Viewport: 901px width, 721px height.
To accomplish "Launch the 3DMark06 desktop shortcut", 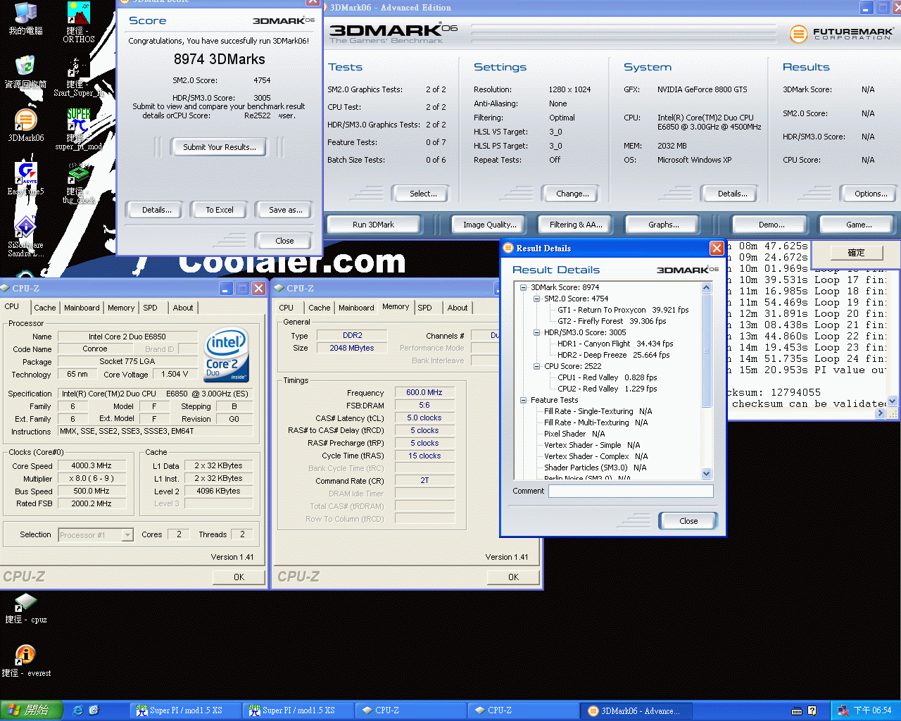I will (x=26, y=125).
